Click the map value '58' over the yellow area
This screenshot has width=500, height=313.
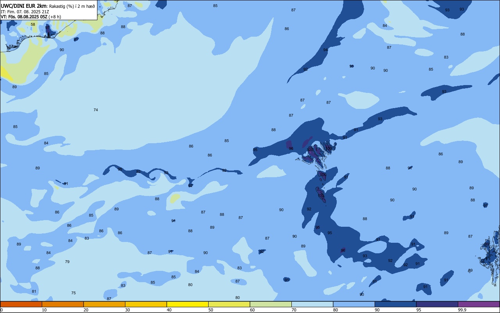(33, 25)
